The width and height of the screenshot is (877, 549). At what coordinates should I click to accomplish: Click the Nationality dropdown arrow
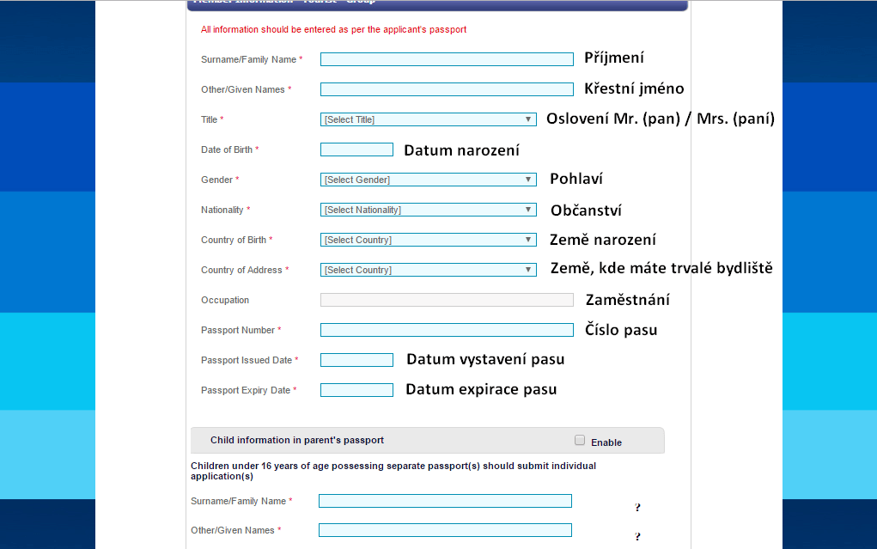point(527,210)
